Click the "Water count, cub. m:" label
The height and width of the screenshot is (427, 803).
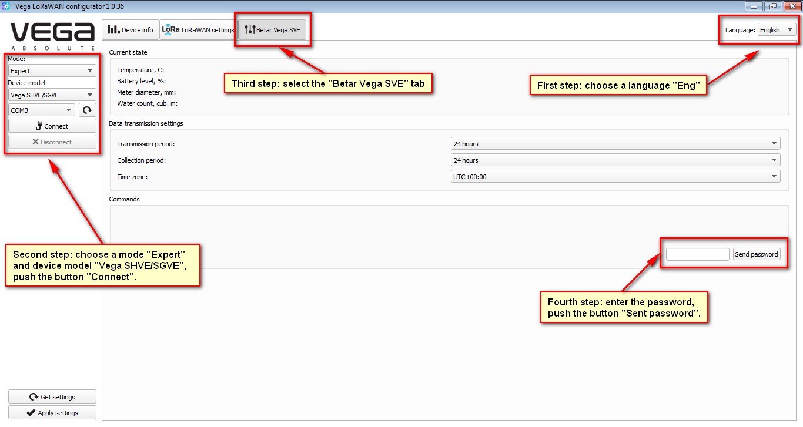[x=147, y=103]
